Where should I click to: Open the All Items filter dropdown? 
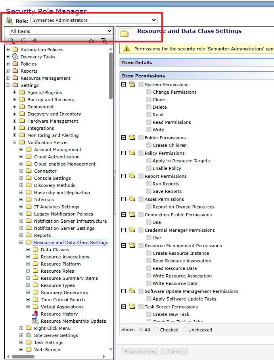pyautogui.click(x=61, y=31)
